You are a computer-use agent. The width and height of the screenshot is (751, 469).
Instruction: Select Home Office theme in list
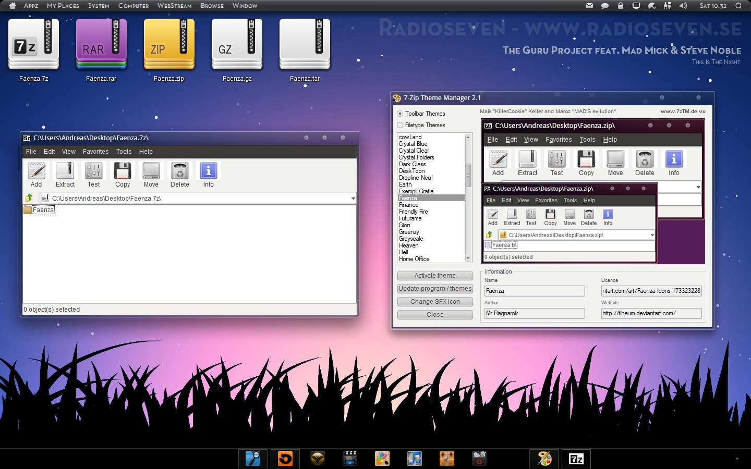(x=414, y=259)
